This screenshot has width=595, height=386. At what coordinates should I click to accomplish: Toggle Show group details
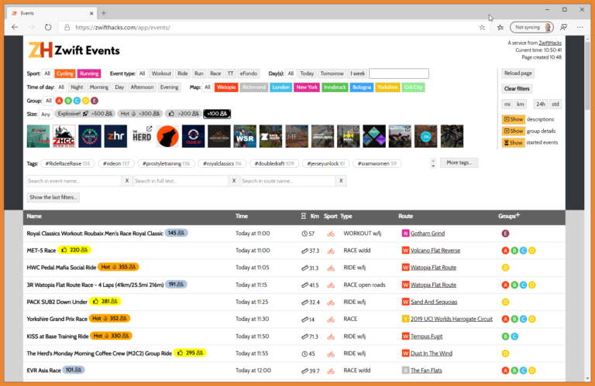click(x=514, y=131)
